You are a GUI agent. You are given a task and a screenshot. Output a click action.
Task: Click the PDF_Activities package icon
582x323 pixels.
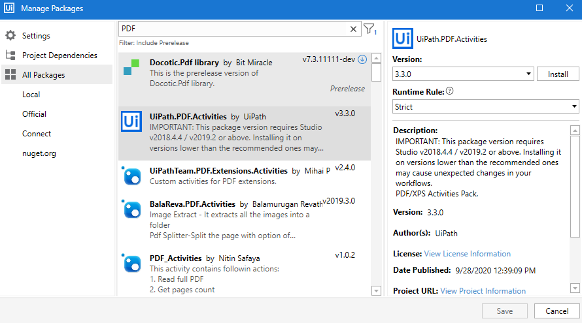131,262
